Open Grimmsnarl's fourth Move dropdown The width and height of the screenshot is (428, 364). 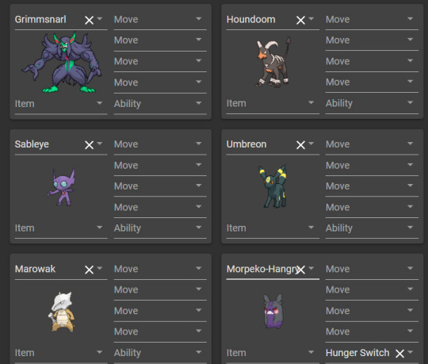tap(160, 82)
